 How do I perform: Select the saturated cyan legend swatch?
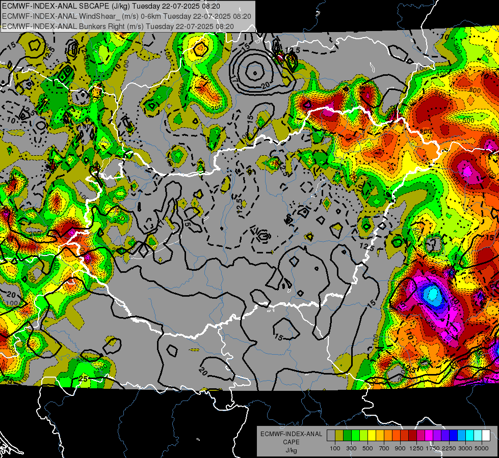click(x=470, y=436)
